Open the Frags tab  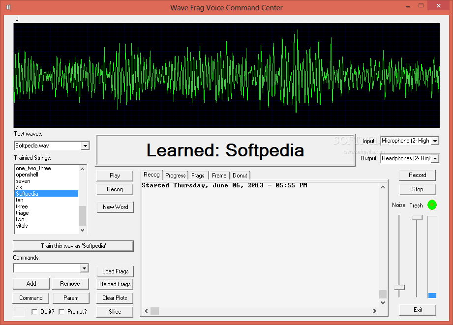pos(198,176)
